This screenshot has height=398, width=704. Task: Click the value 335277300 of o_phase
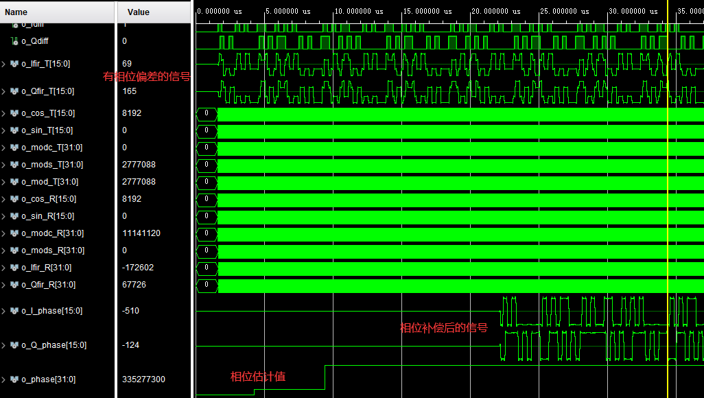tap(143, 379)
